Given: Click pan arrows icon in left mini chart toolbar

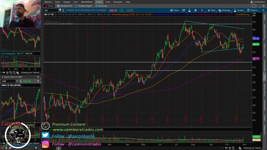Looking at the screenshot, I should (4, 72).
